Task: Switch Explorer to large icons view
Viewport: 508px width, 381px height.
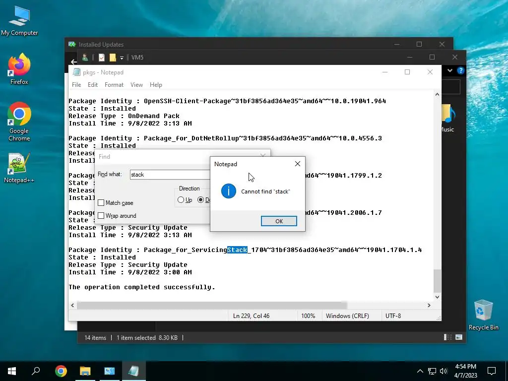Action: click(x=459, y=337)
